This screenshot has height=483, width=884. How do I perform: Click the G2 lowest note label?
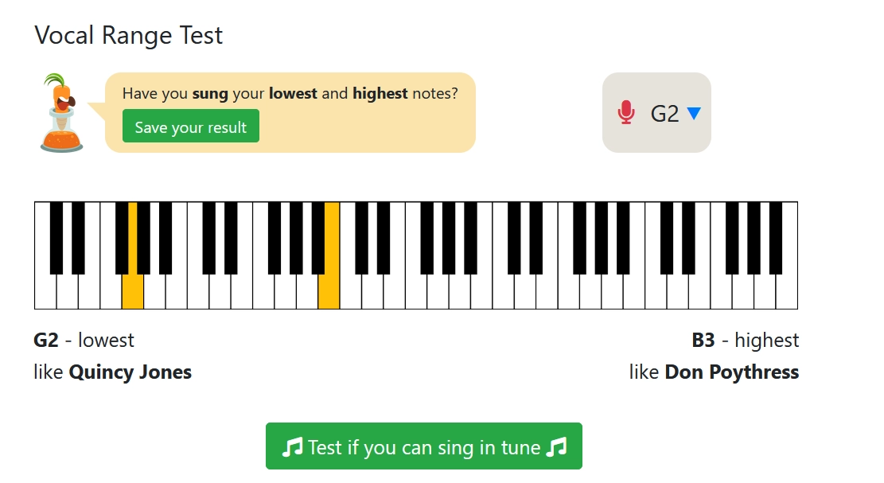coord(84,340)
